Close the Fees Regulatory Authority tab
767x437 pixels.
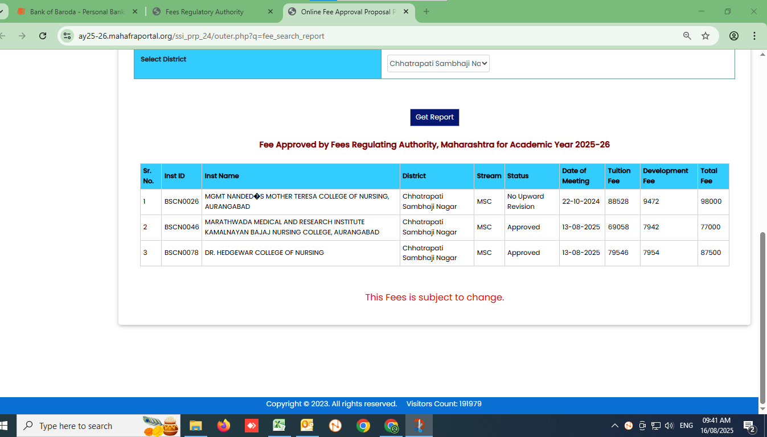pos(270,11)
